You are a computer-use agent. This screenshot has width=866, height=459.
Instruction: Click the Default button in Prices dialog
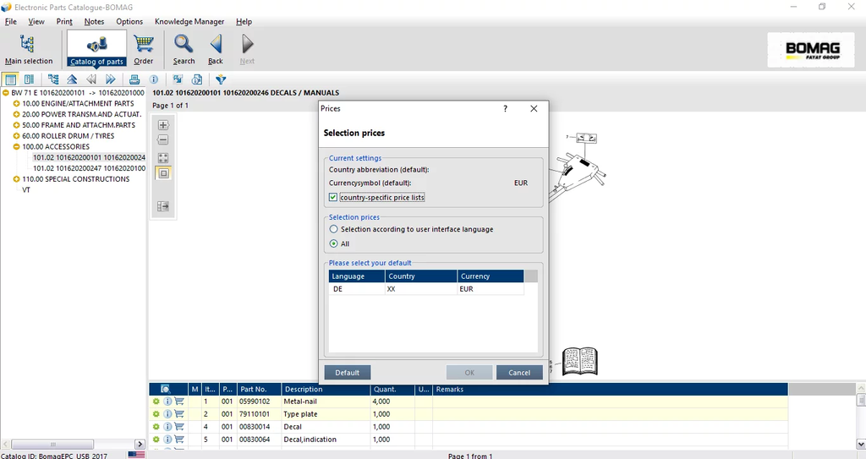[347, 373]
